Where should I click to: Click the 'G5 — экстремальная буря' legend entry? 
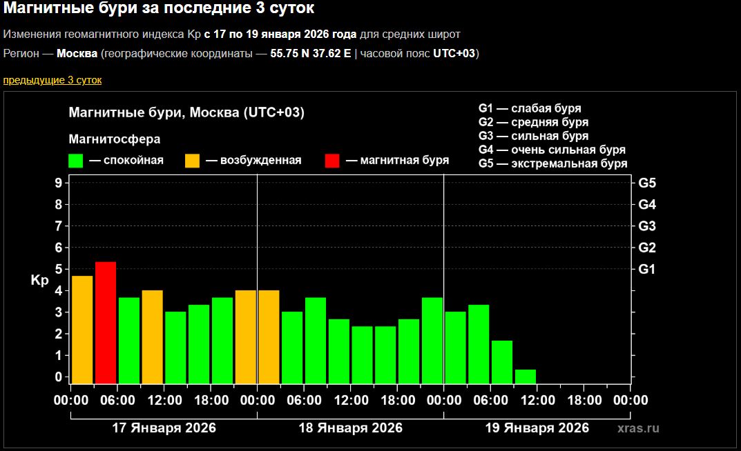click(552, 163)
